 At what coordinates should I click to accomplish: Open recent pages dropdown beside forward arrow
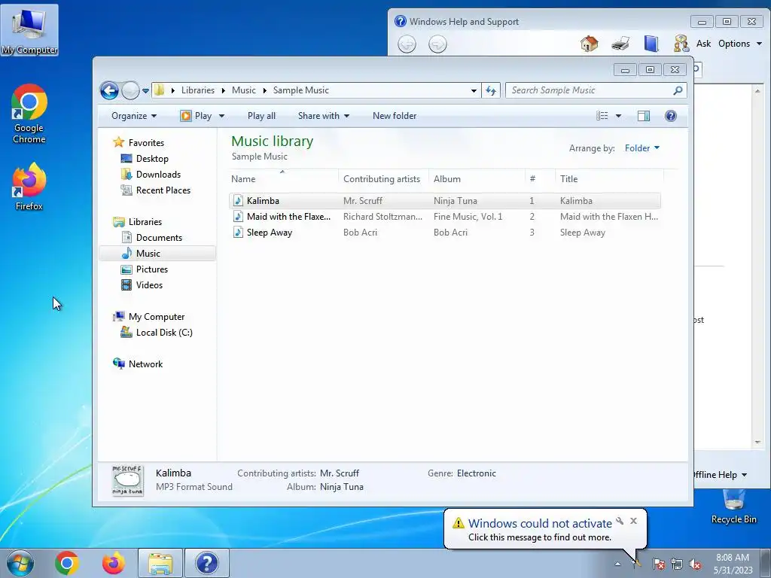[145, 91]
